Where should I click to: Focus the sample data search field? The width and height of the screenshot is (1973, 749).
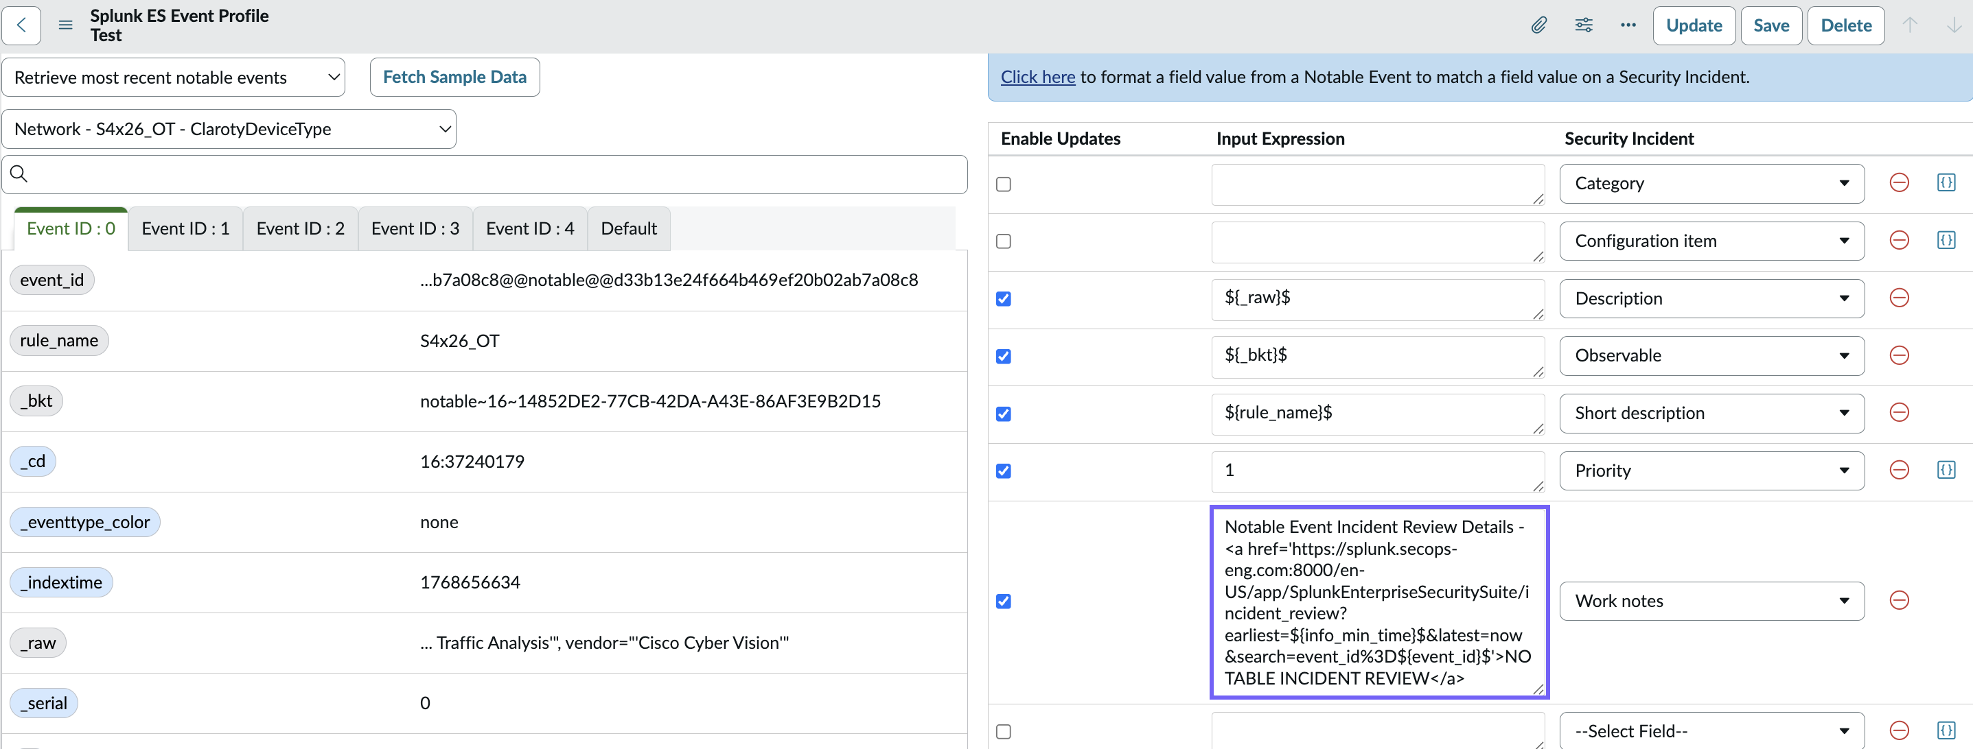(x=485, y=174)
